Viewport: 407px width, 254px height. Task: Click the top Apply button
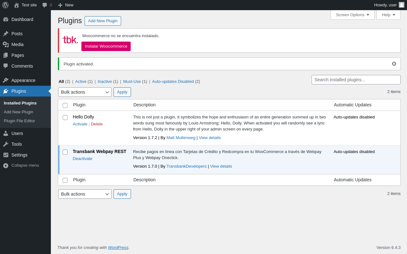[122, 92]
